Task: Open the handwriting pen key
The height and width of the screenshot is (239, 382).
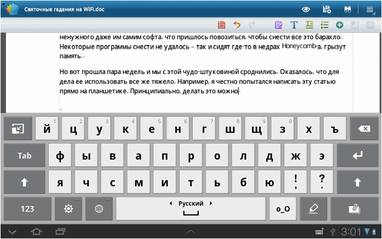Action: click(x=313, y=208)
